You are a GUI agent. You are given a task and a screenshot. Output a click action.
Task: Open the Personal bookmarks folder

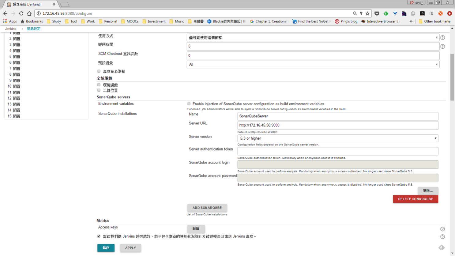tap(108, 21)
